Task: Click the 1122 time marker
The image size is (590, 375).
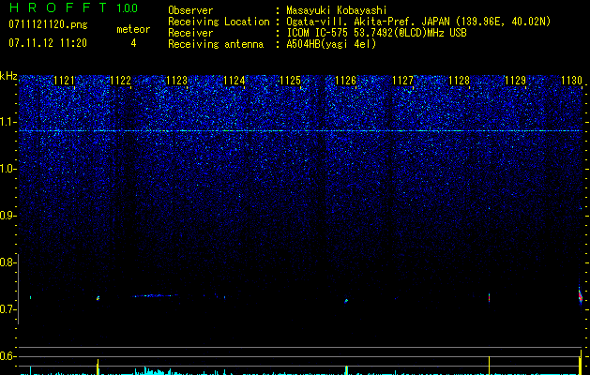Action: [x=120, y=81]
